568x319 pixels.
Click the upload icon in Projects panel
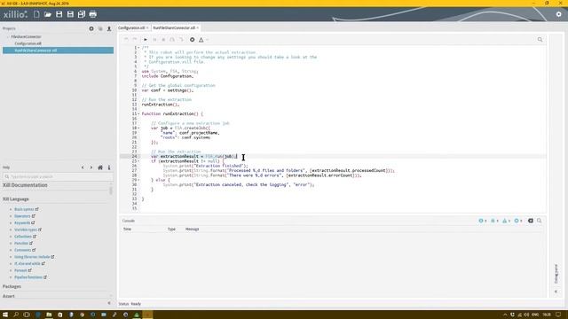click(109, 28)
